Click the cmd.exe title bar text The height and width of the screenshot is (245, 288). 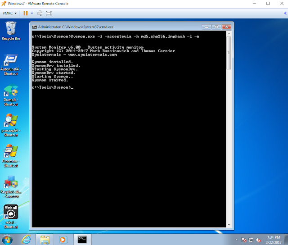[76, 27]
